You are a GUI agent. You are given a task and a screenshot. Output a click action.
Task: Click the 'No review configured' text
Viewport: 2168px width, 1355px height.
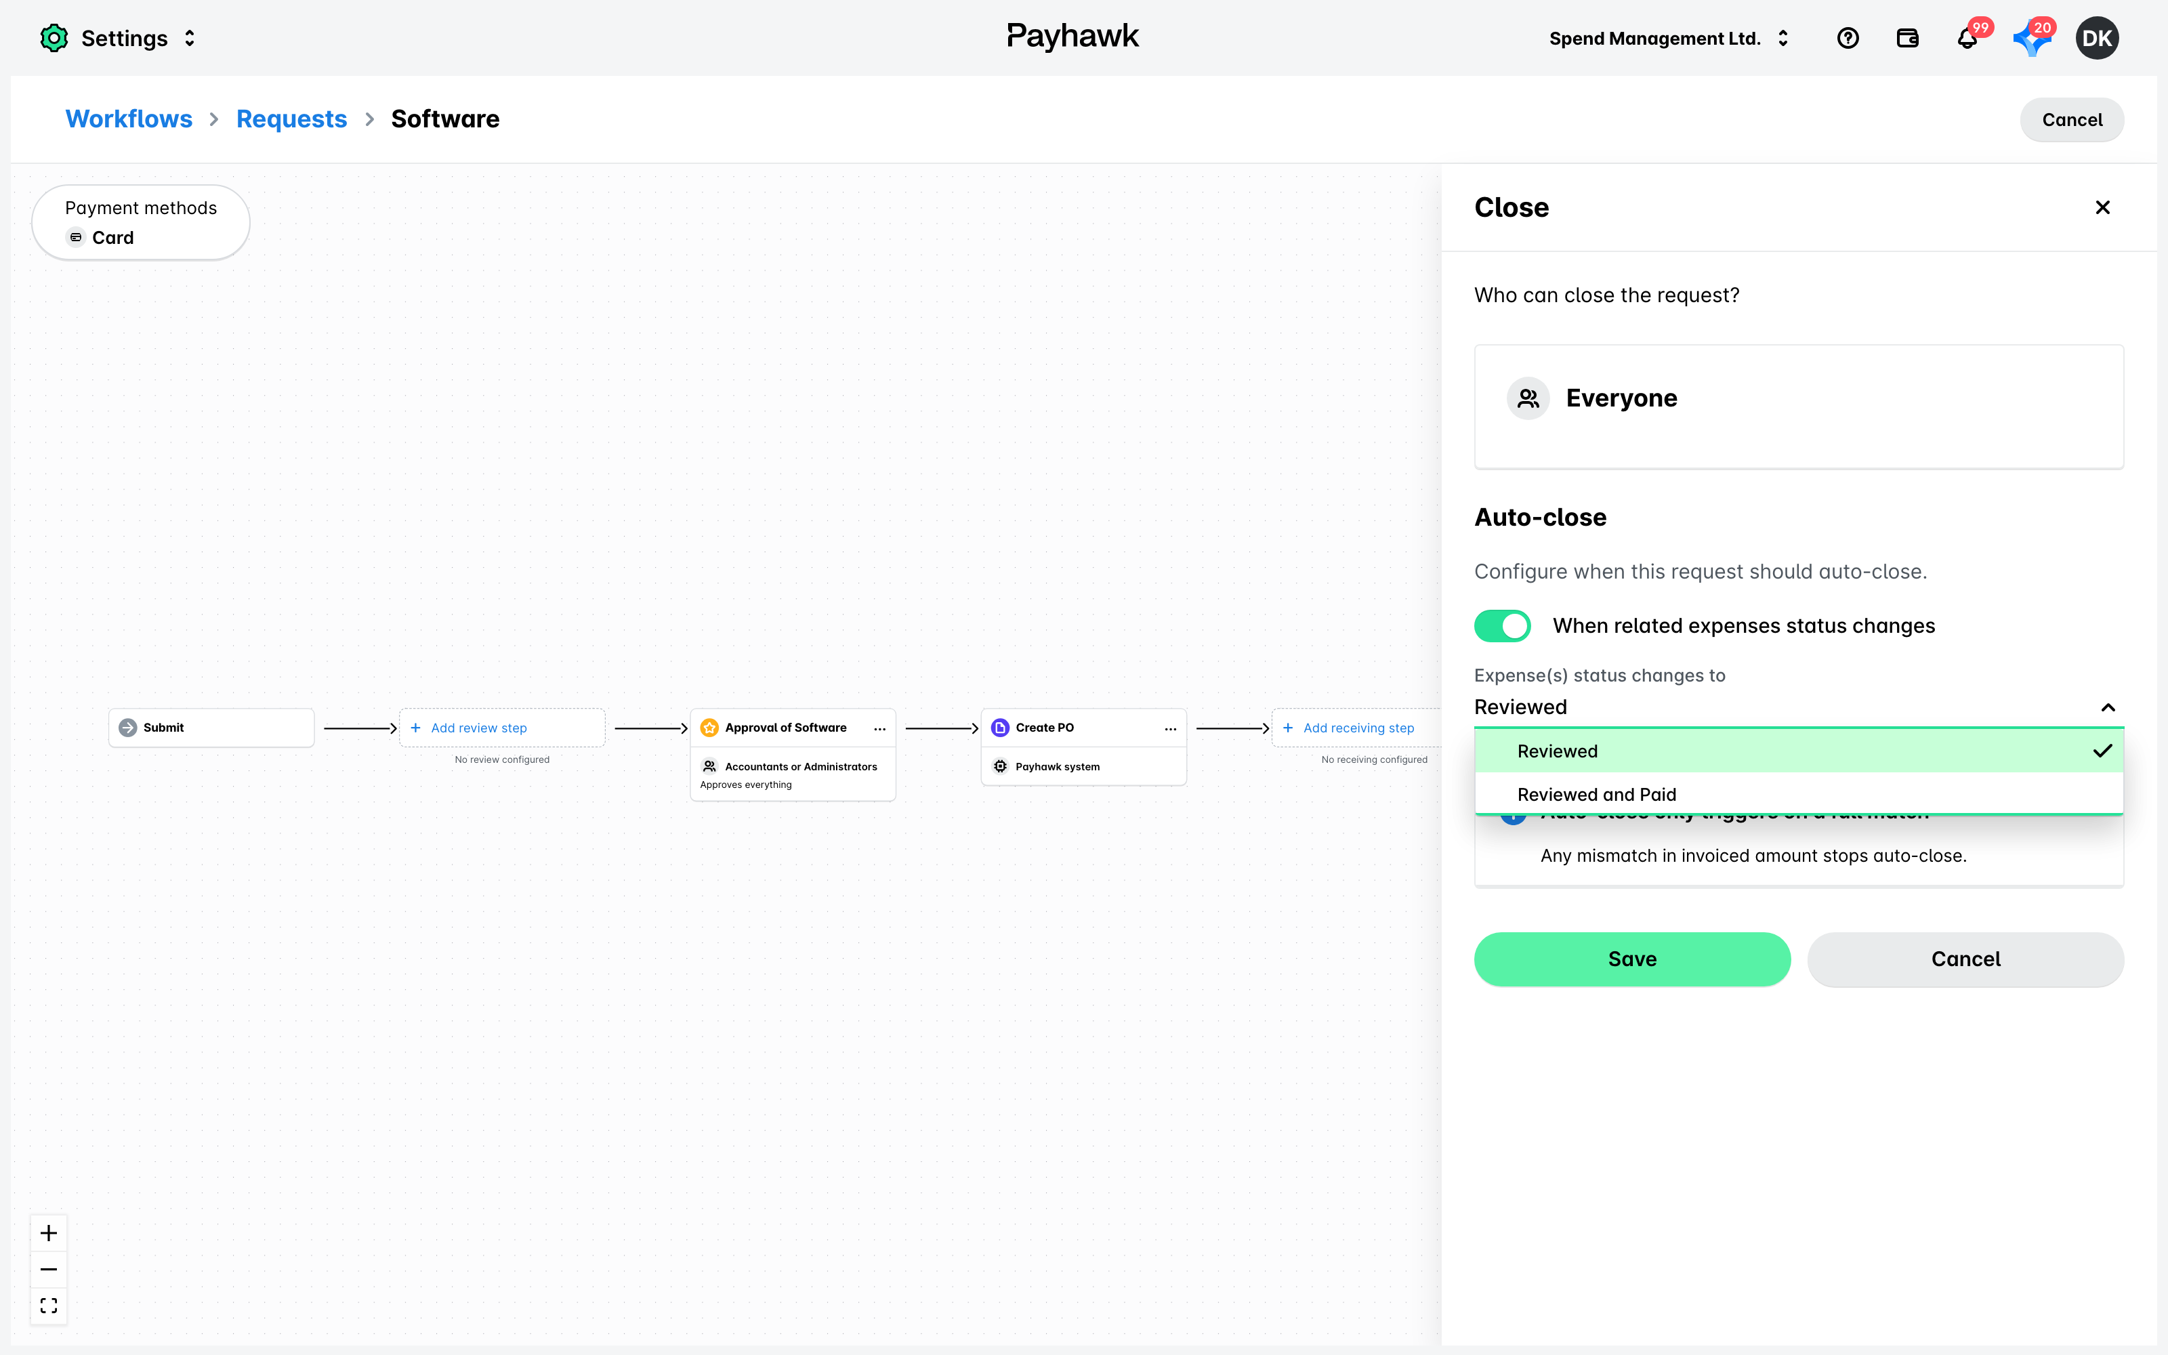pyautogui.click(x=501, y=759)
